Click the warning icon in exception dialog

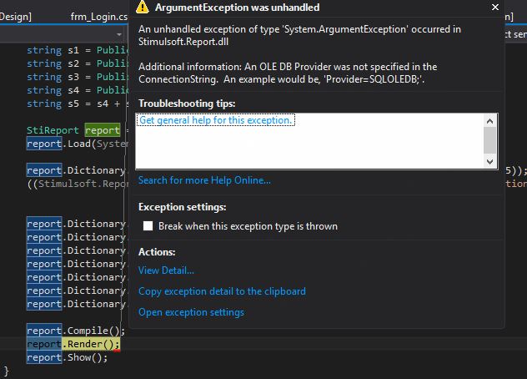click(143, 7)
